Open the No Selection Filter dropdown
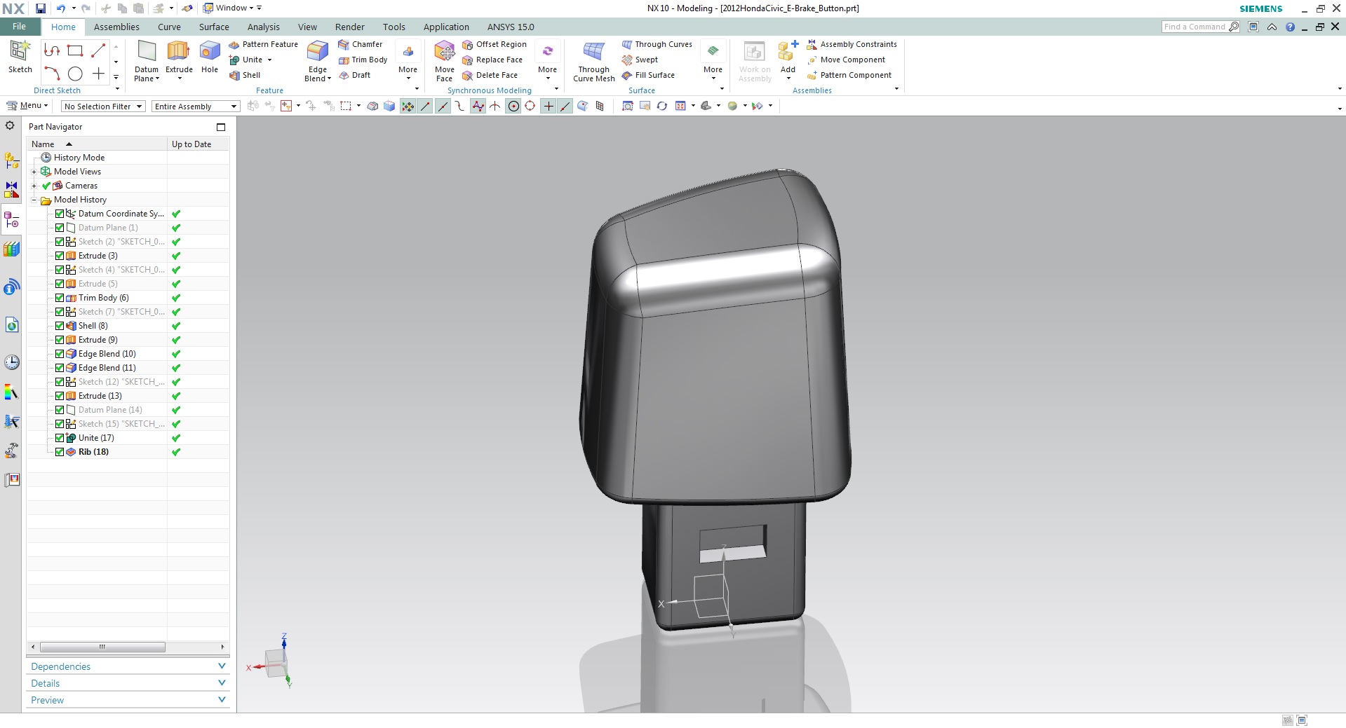 (x=103, y=107)
